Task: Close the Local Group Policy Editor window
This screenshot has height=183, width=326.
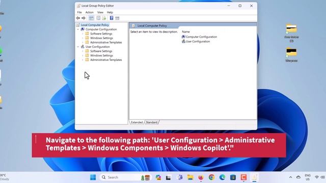Action: (x=251, y=6)
